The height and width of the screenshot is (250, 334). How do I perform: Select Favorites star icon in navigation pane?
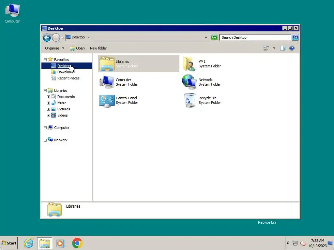(x=50, y=59)
